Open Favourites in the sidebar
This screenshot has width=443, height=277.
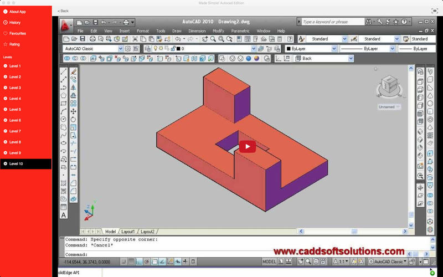(17, 33)
